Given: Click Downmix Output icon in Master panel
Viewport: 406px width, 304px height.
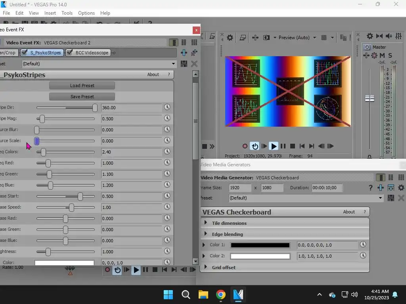Looking at the screenshot, I should 379,36.
